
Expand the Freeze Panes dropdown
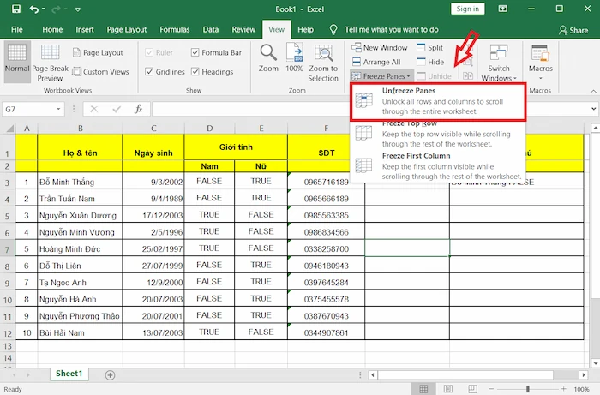tap(381, 75)
